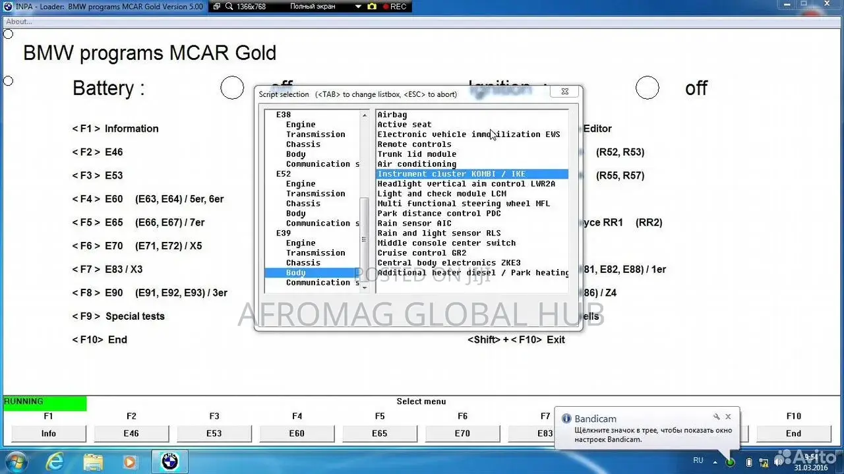This screenshot has width=844, height=474.
Task: Open Windows Media Player on taskbar
Action: (x=129, y=461)
